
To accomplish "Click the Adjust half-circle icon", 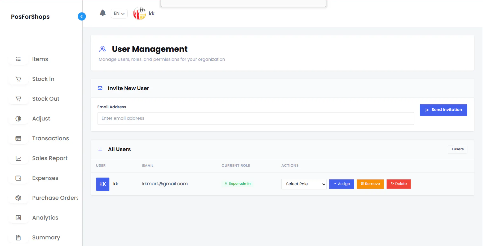I will [18, 119].
